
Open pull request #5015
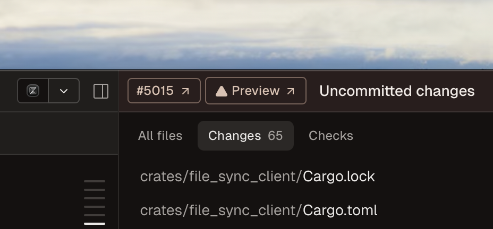point(164,91)
